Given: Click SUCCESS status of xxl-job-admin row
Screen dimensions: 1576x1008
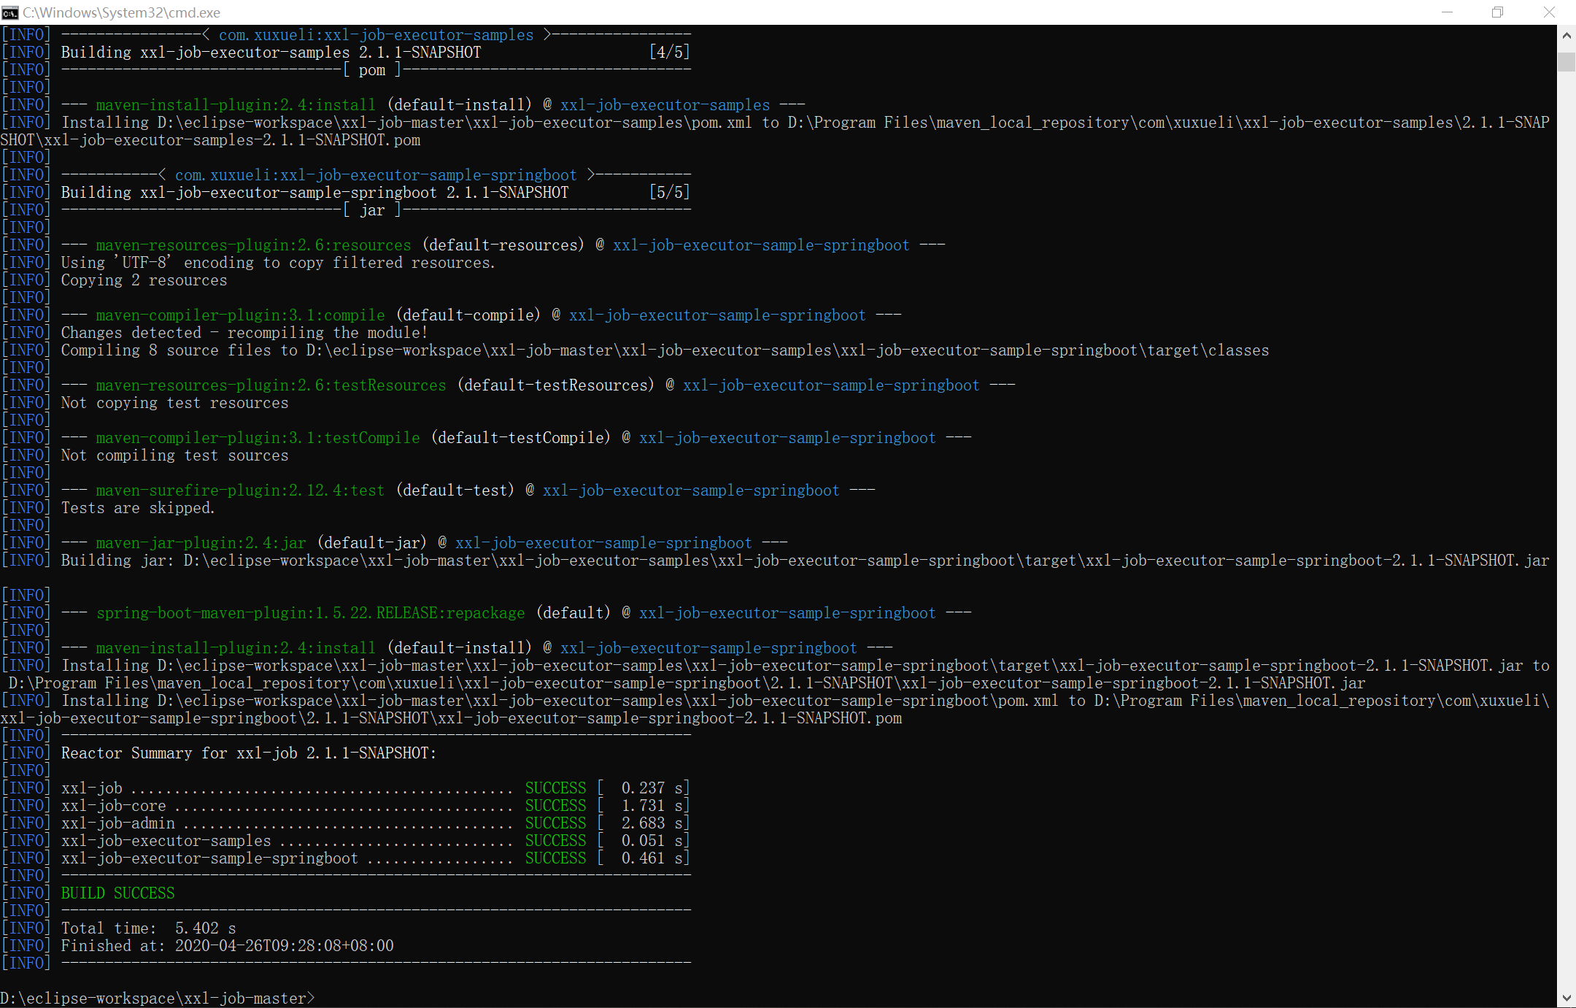Looking at the screenshot, I should pos(555,823).
